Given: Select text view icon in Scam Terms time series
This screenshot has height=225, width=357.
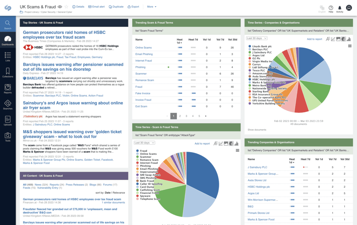Looking at the screenshot, I should (x=215, y=143).
